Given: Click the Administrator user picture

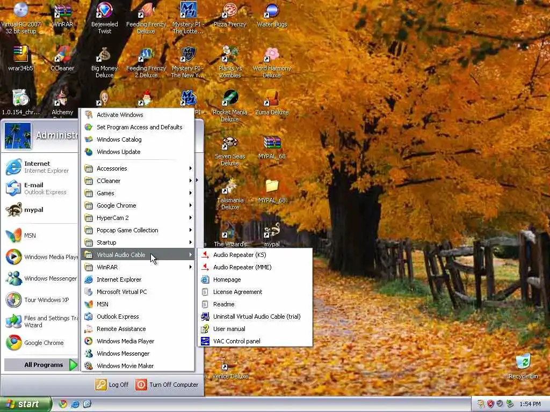Looking at the screenshot, I should click(x=18, y=136).
